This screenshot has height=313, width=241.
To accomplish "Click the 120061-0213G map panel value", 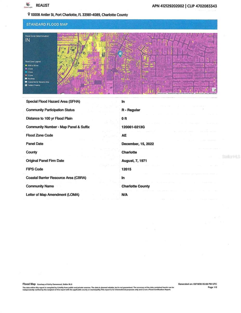I will tap(133, 127).
